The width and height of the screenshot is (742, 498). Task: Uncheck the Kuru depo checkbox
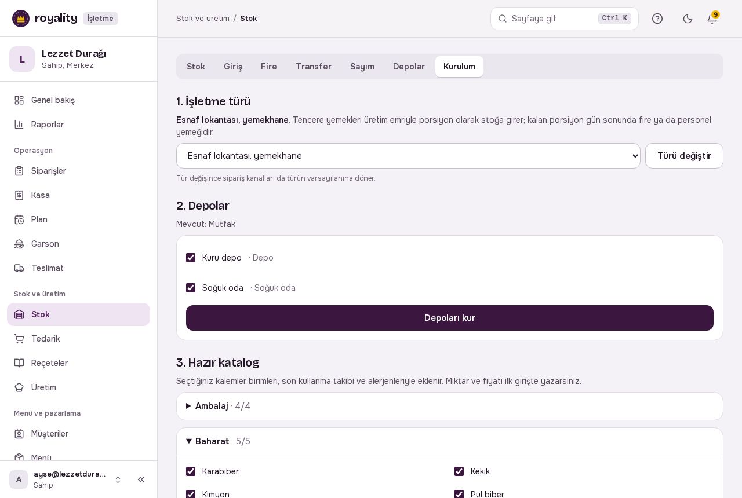191,258
